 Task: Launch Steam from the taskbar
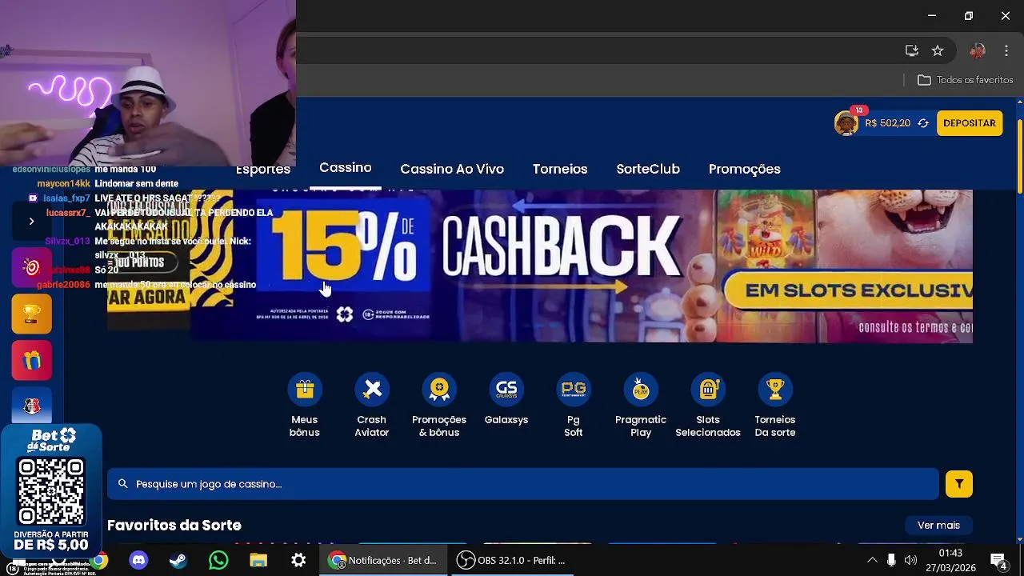tap(178, 561)
